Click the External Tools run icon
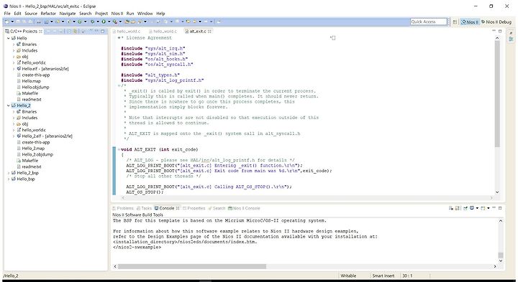The height and width of the screenshot is (282, 518). (114, 22)
